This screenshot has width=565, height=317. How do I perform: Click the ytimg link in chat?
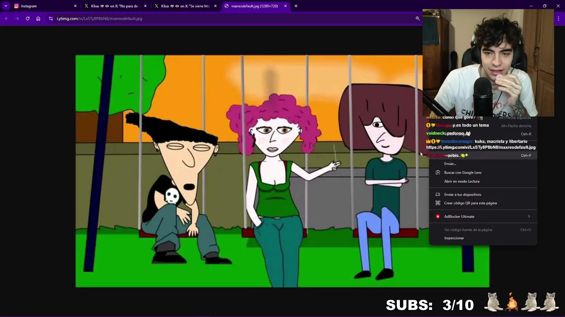[x=481, y=147]
